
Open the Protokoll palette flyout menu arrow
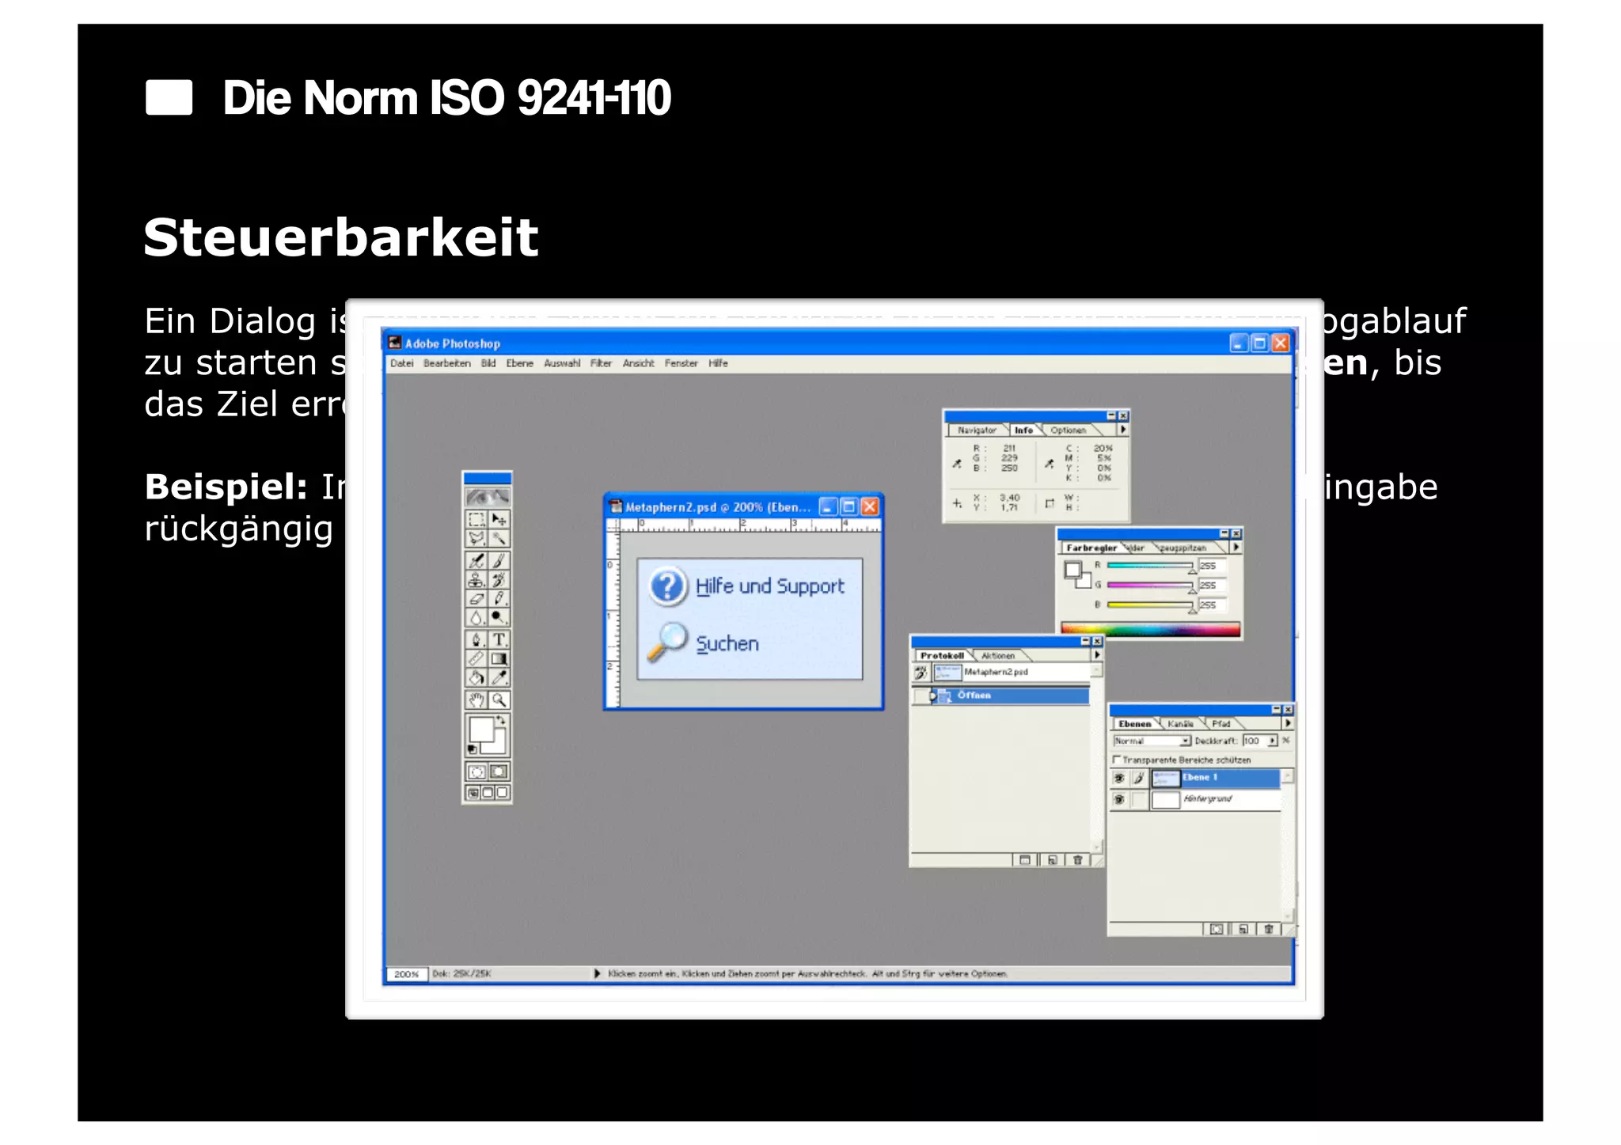(1097, 655)
